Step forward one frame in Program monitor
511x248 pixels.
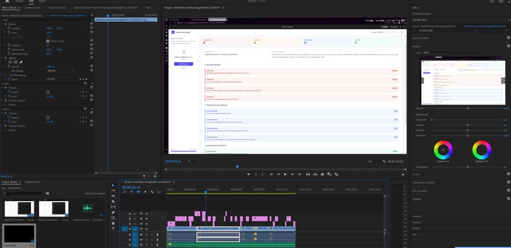click(x=292, y=174)
